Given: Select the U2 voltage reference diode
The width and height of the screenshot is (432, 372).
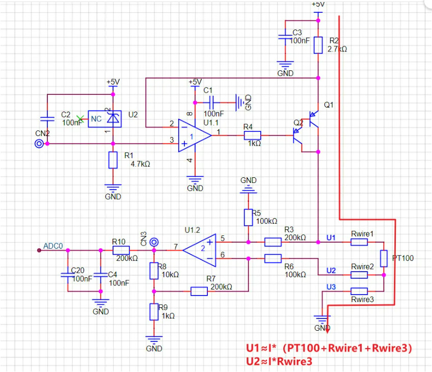Looking at the screenshot, I should pos(114,119).
